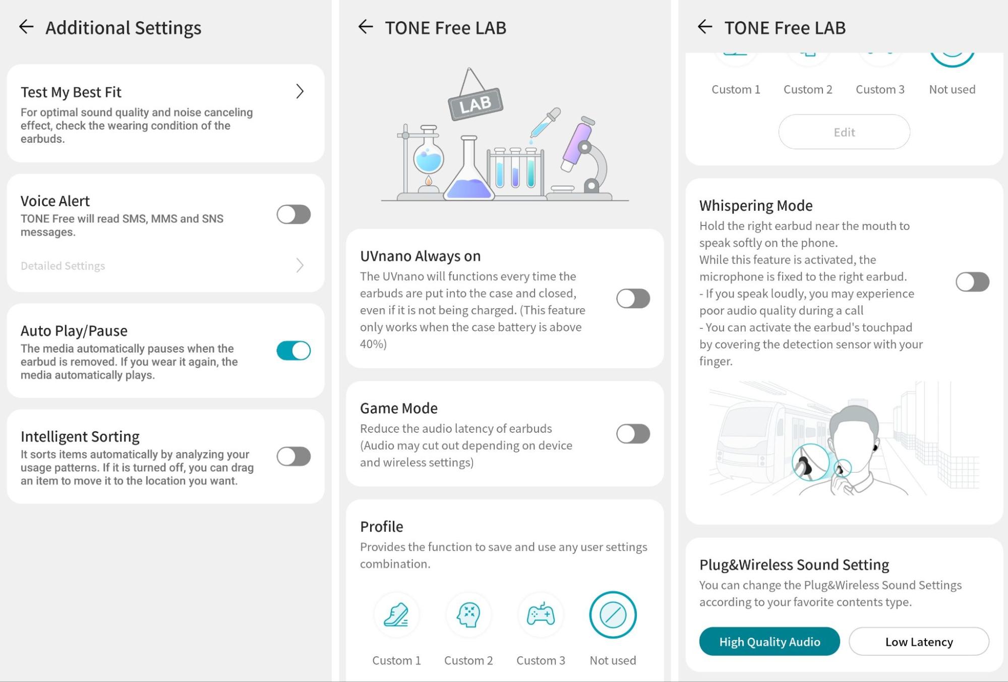Expand Voice Alert Detailed Settings
The height and width of the screenshot is (682, 1008).
(x=162, y=265)
